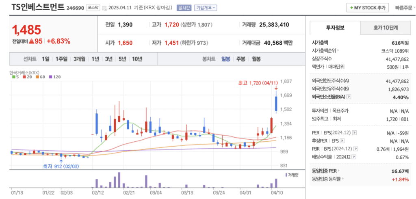The image size is (416, 199).
Task: Open the 기업개요 dropdown
Action: (206, 8)
